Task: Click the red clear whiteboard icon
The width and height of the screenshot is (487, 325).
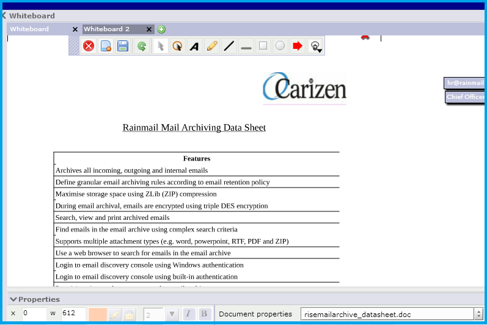Action: coord(89,46)
